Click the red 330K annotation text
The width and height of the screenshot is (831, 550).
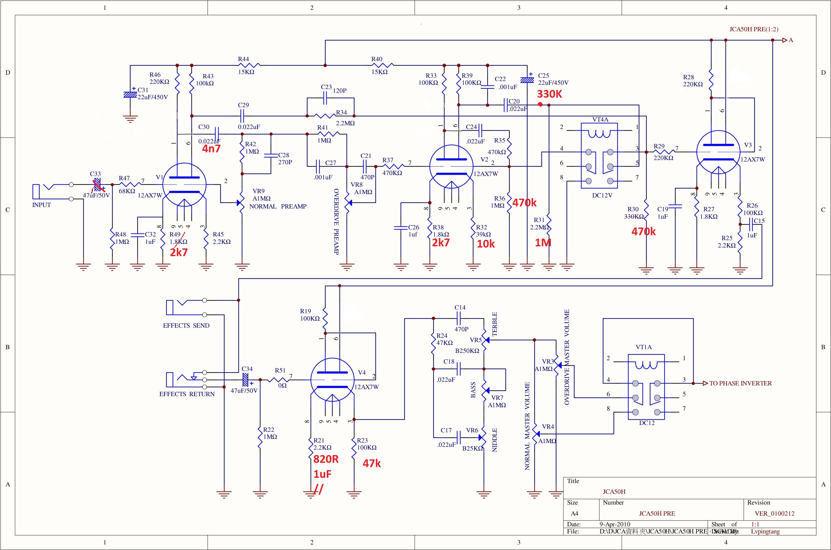(x=549, y=94)
